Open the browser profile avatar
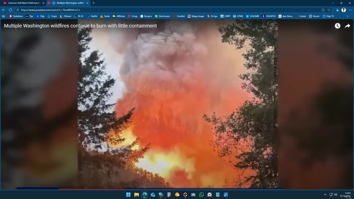Image resolution: width=354 pixels, height=199 pixels. click(x=343, y=10)
